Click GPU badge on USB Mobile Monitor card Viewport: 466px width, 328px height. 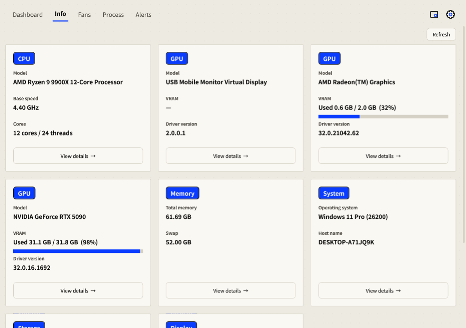click(x=177, y=59)
